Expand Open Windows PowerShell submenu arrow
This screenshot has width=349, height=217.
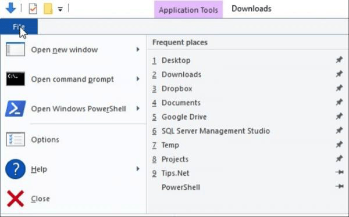tap(138, 108)
